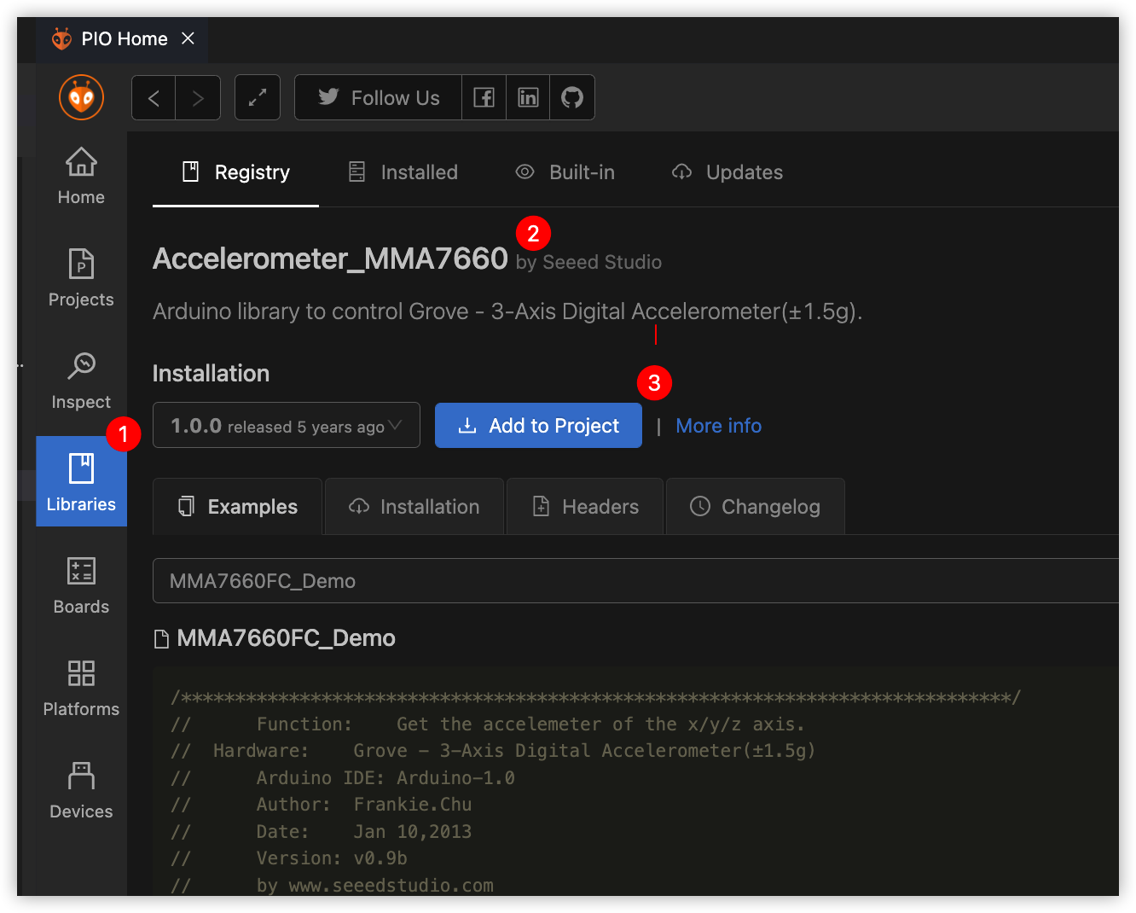Open the Boards sidebar section

tap(81, 585)
